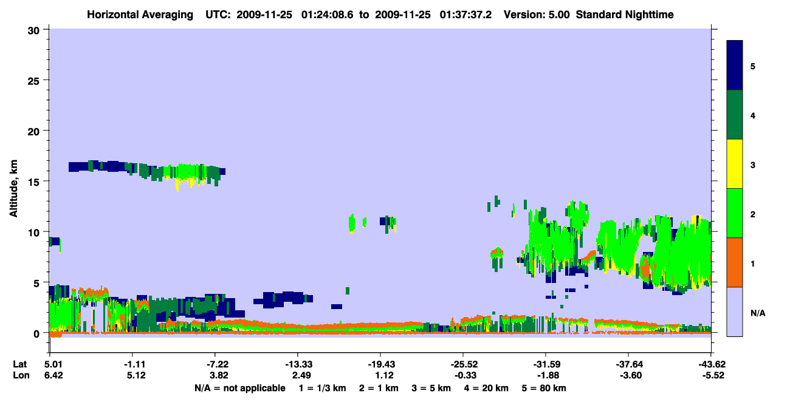The height and width of the screenshot is (405, 790).
Task: Click the orange colorbar segment labeled 1
Action: [x=735, y=262]
